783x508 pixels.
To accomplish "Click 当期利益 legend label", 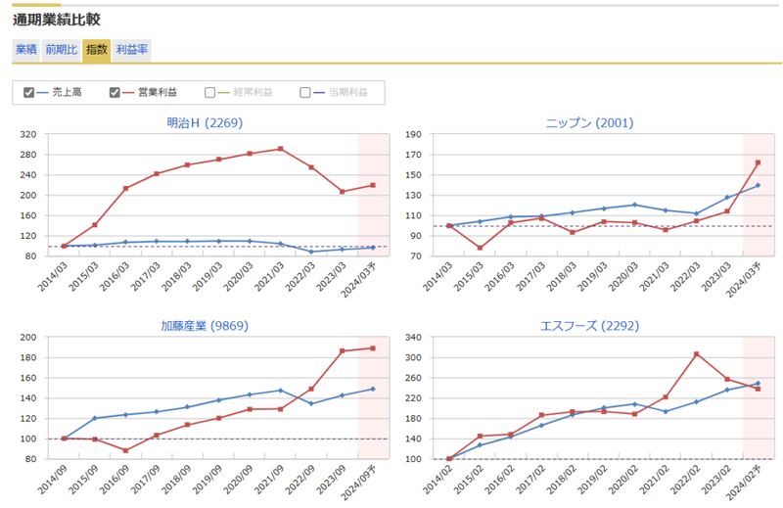I will (348, 92).
